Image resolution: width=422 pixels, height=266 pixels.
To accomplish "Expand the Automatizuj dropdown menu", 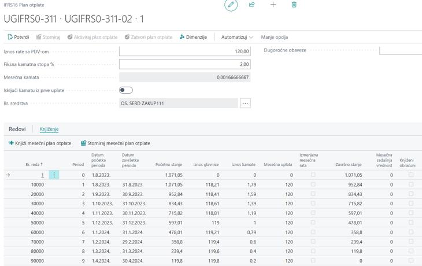I will pyautogui.click(x=237, y=37).
